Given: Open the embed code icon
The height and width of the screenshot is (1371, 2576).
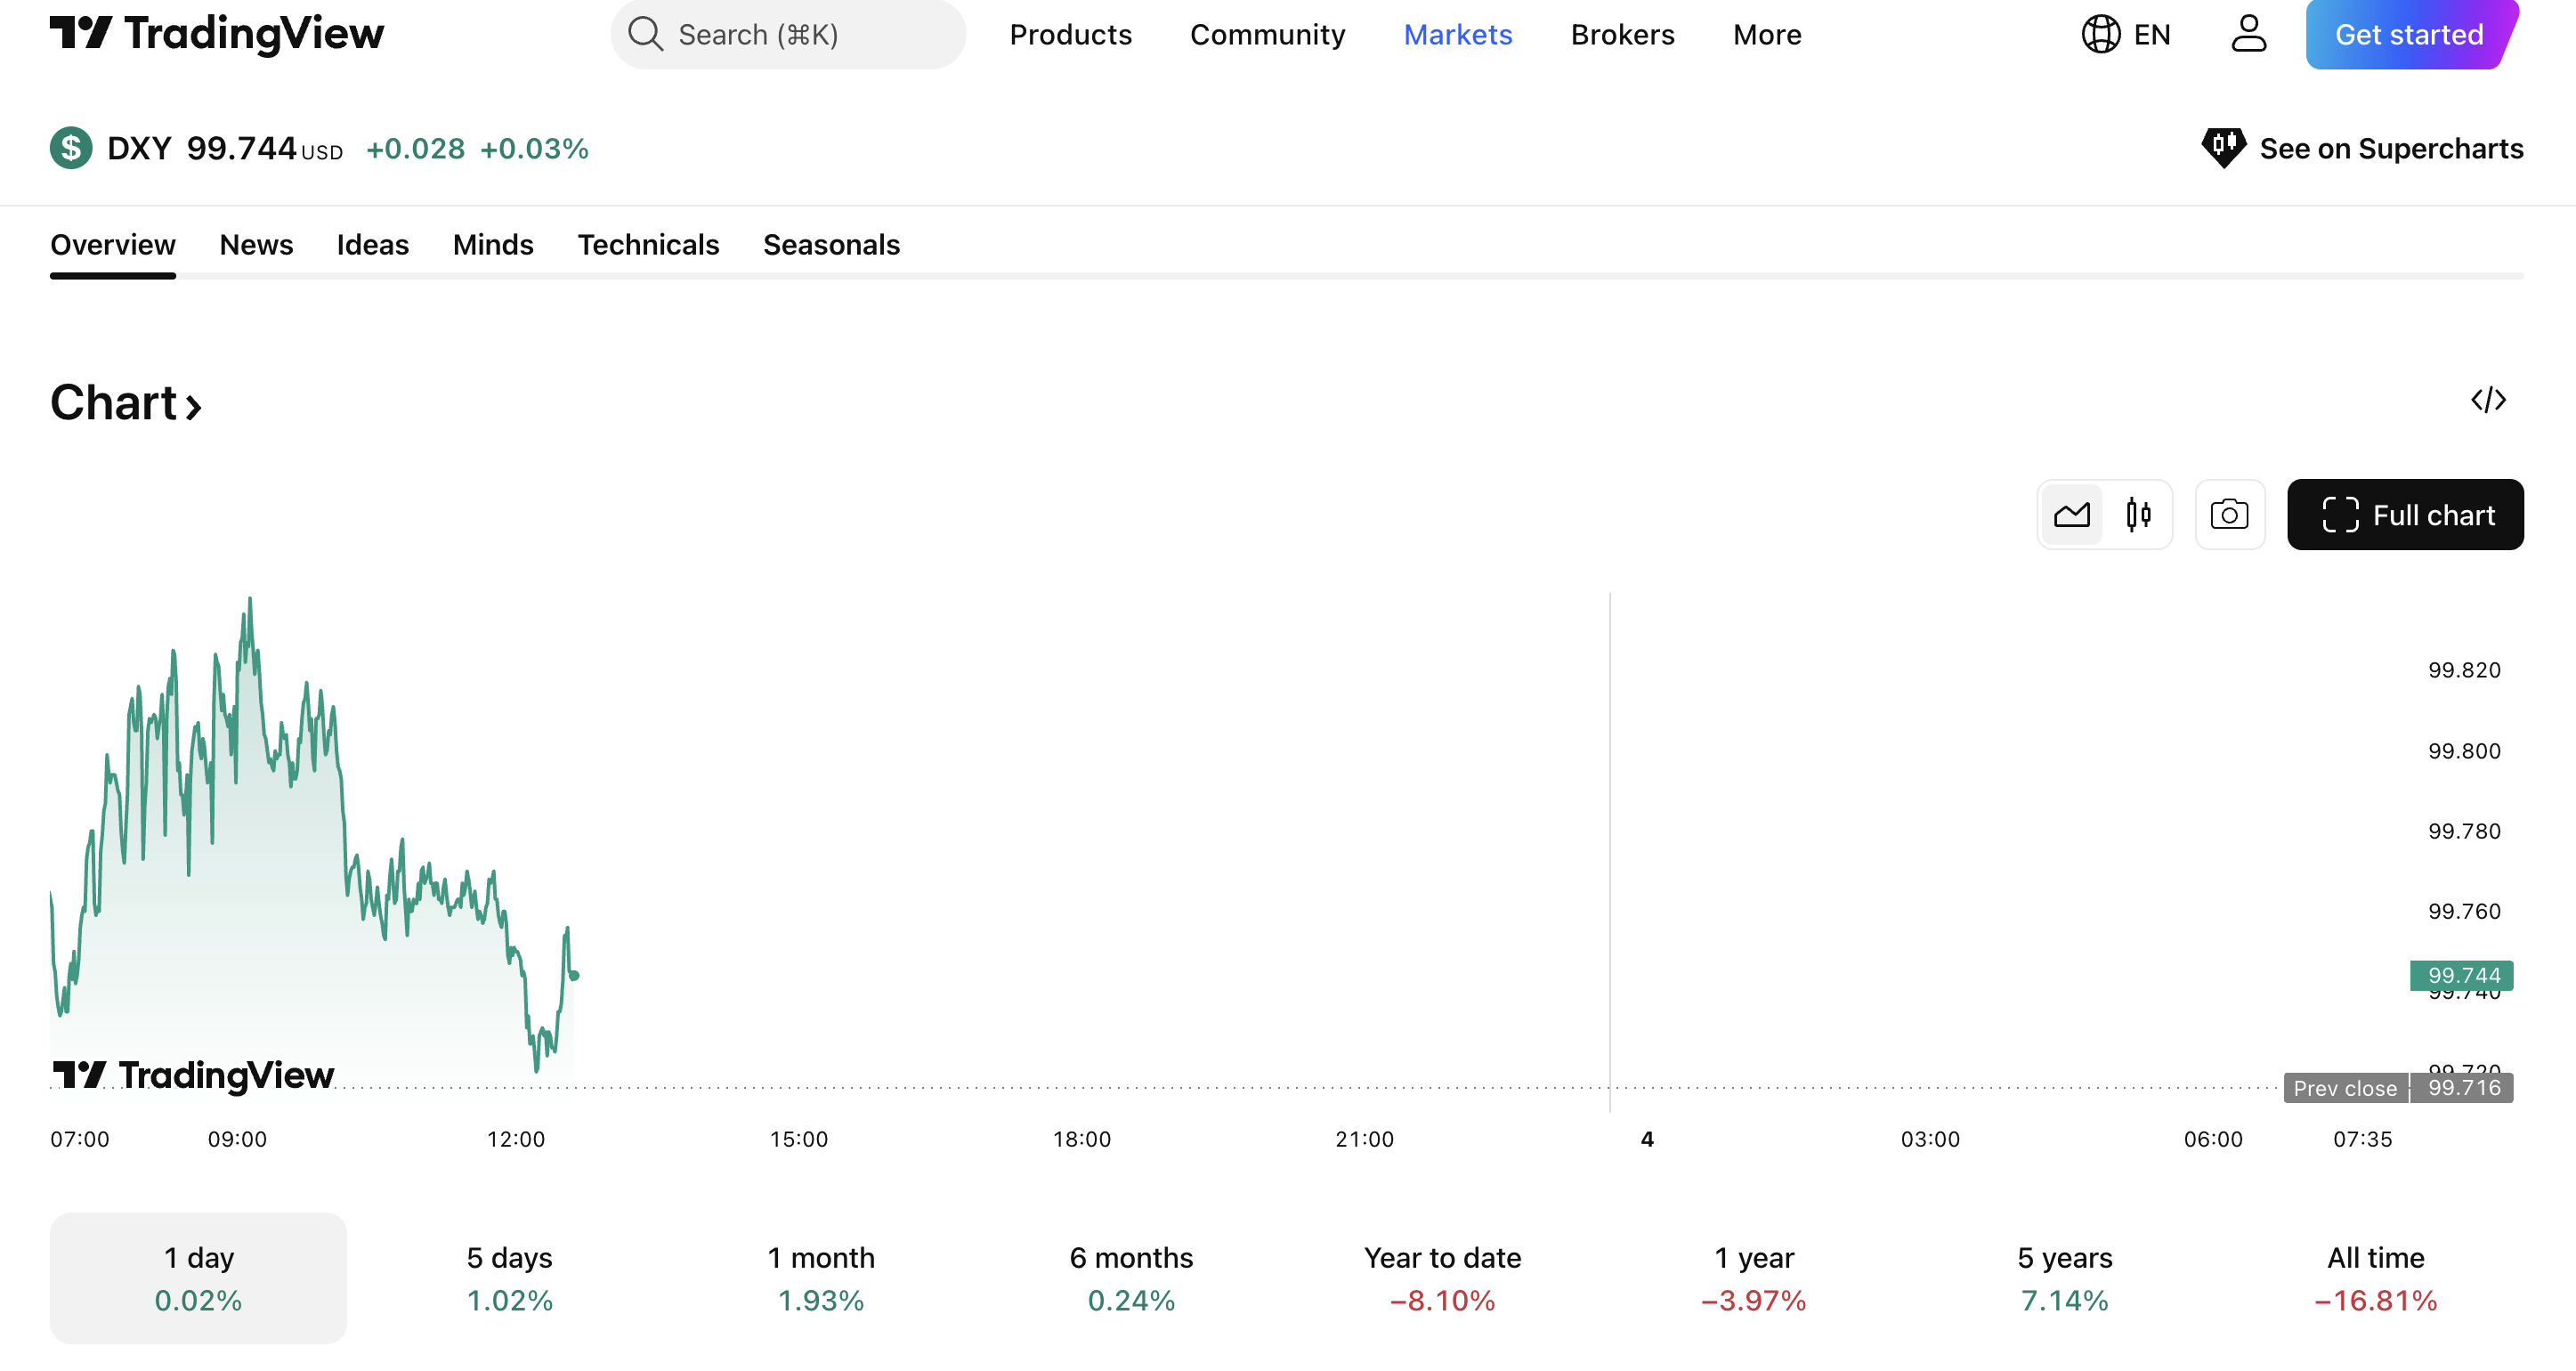Looking at the screenshot, I should click(2488, 400).
